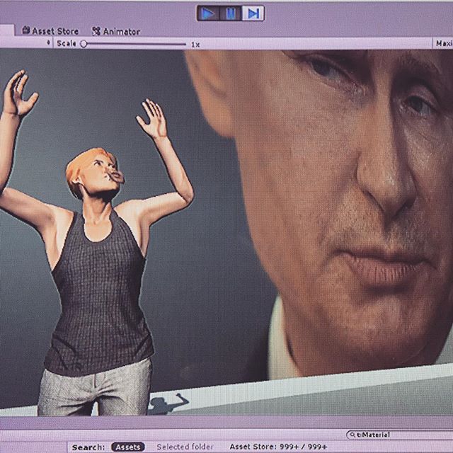This screenshot has height=453, width=453.
Task: Click the Pause button in the toolbar
Action: 230,13
